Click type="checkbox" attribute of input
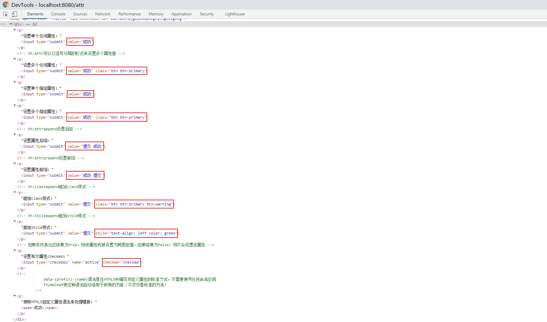Image resolution: width=547 pixels, height=322 pixels. click(53, 262)
